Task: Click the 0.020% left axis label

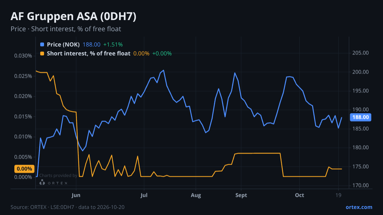Action: coord(23,96)
